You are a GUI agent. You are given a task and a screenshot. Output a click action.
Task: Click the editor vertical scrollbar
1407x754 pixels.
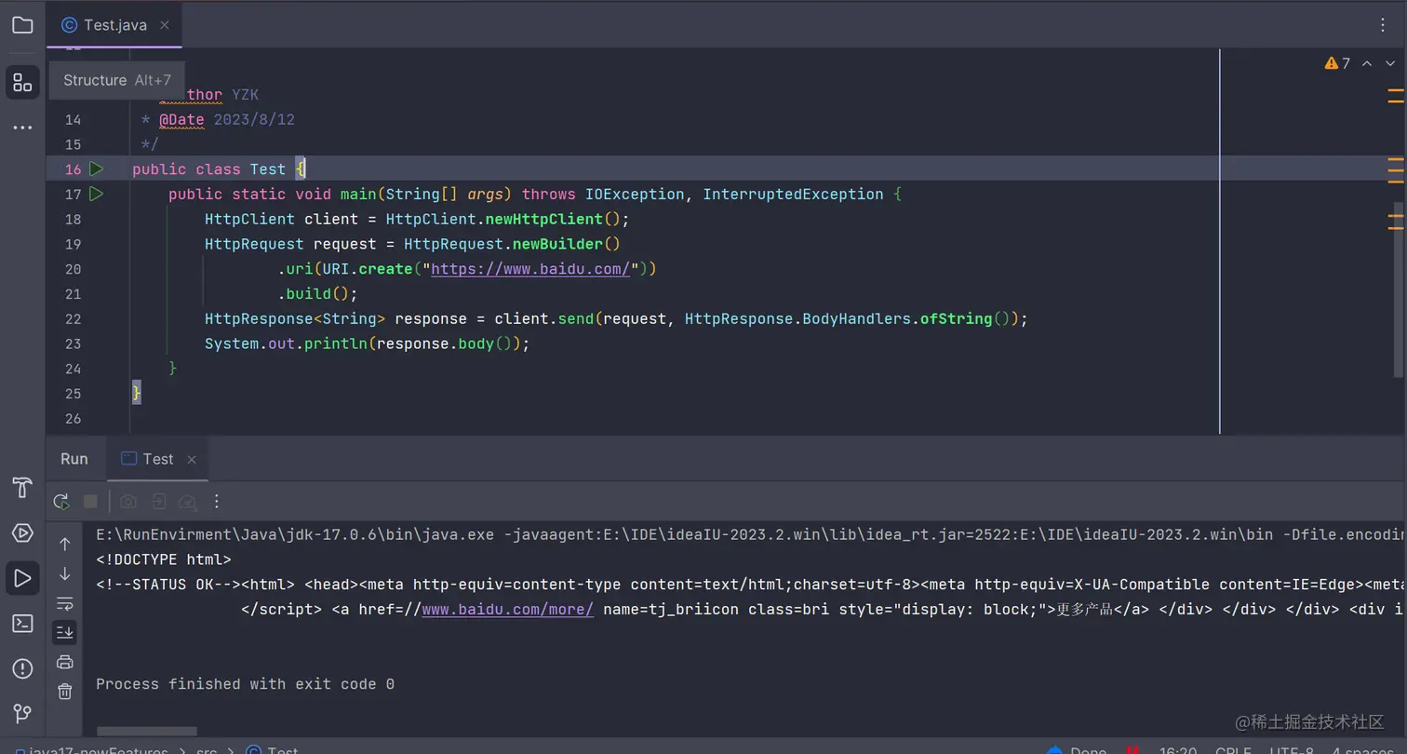1398,289
